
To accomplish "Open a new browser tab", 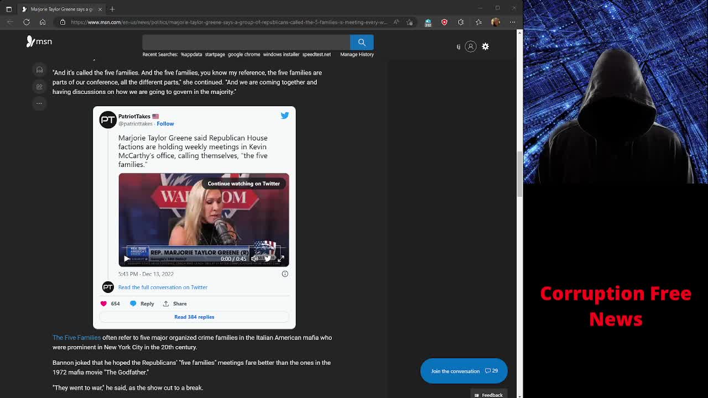I will 112,9.
